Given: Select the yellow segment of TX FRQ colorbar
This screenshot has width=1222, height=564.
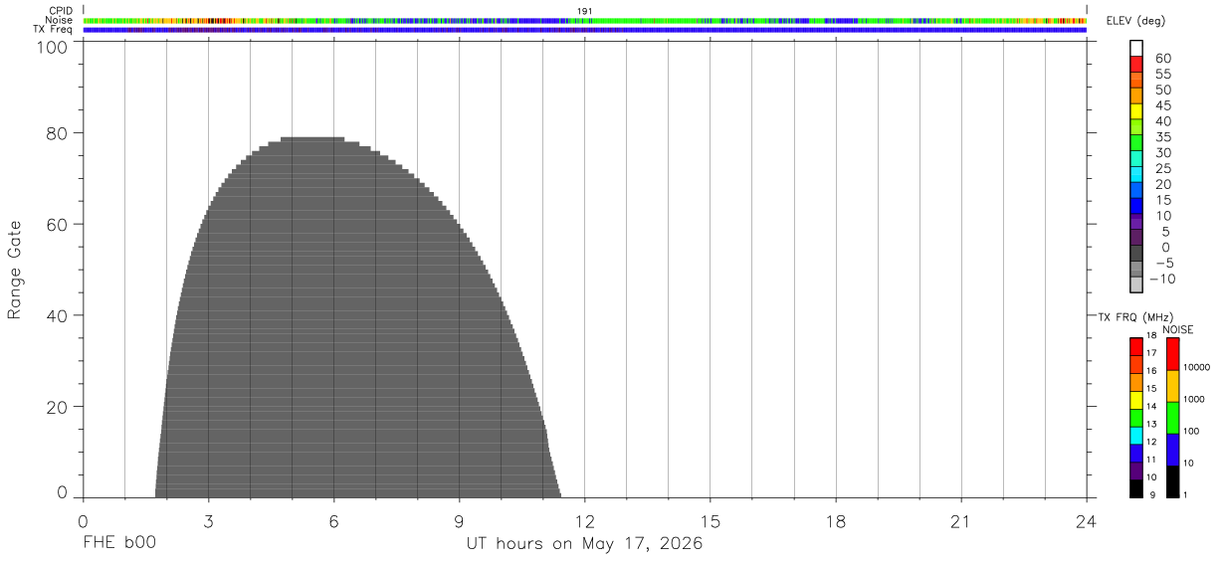Looking at the screenshot, I should 1136,400.
